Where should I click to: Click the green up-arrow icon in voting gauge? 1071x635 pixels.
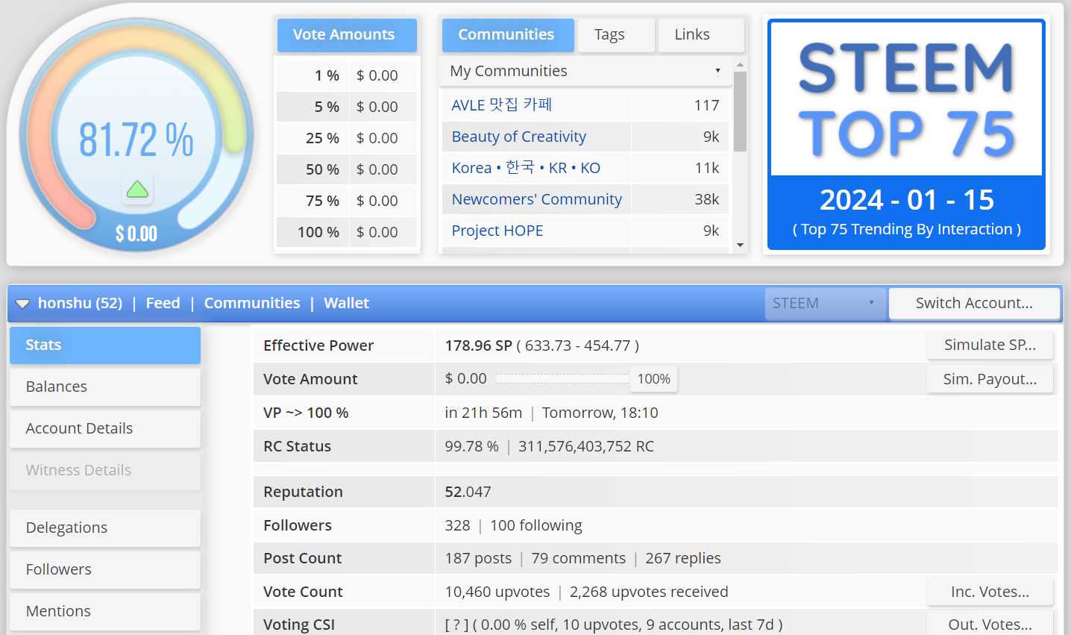point(137,190)
